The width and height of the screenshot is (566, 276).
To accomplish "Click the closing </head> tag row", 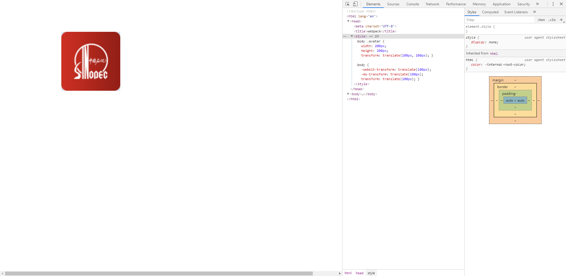I will 357,89.
